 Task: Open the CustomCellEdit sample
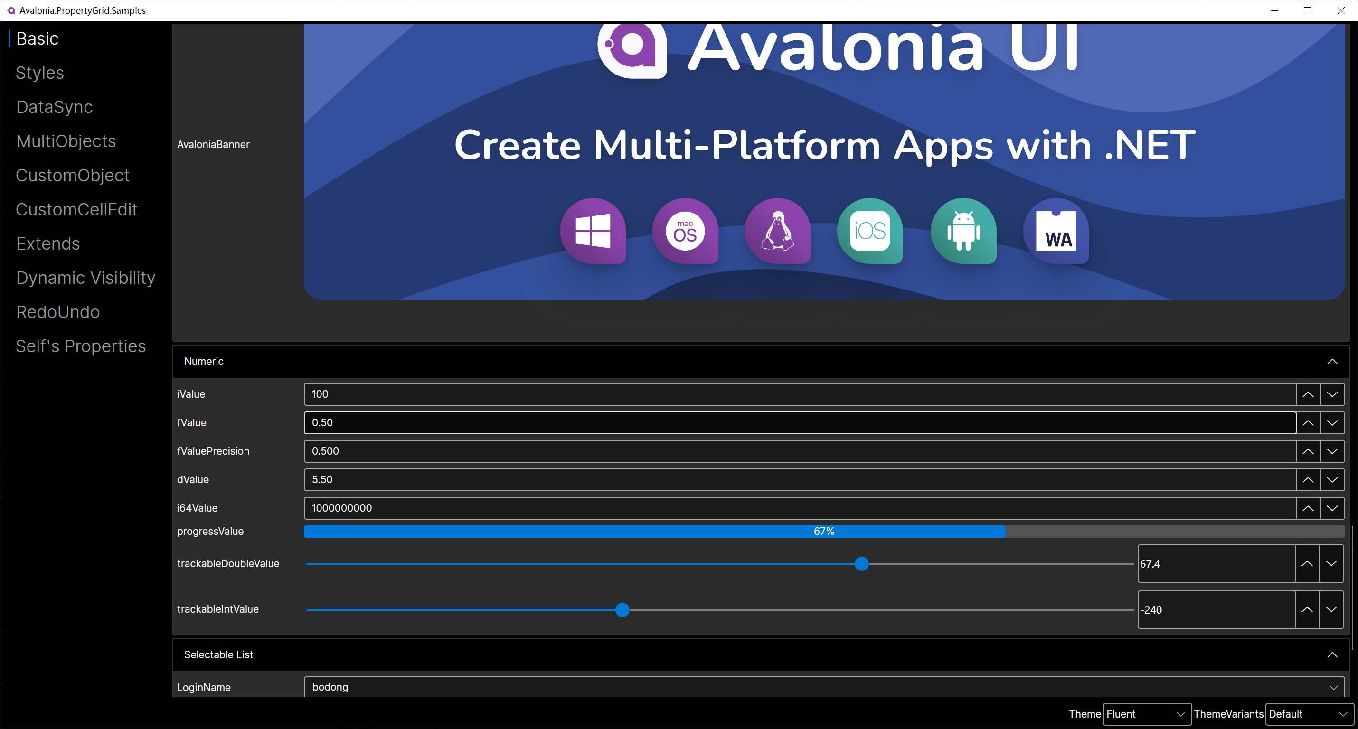76,210
